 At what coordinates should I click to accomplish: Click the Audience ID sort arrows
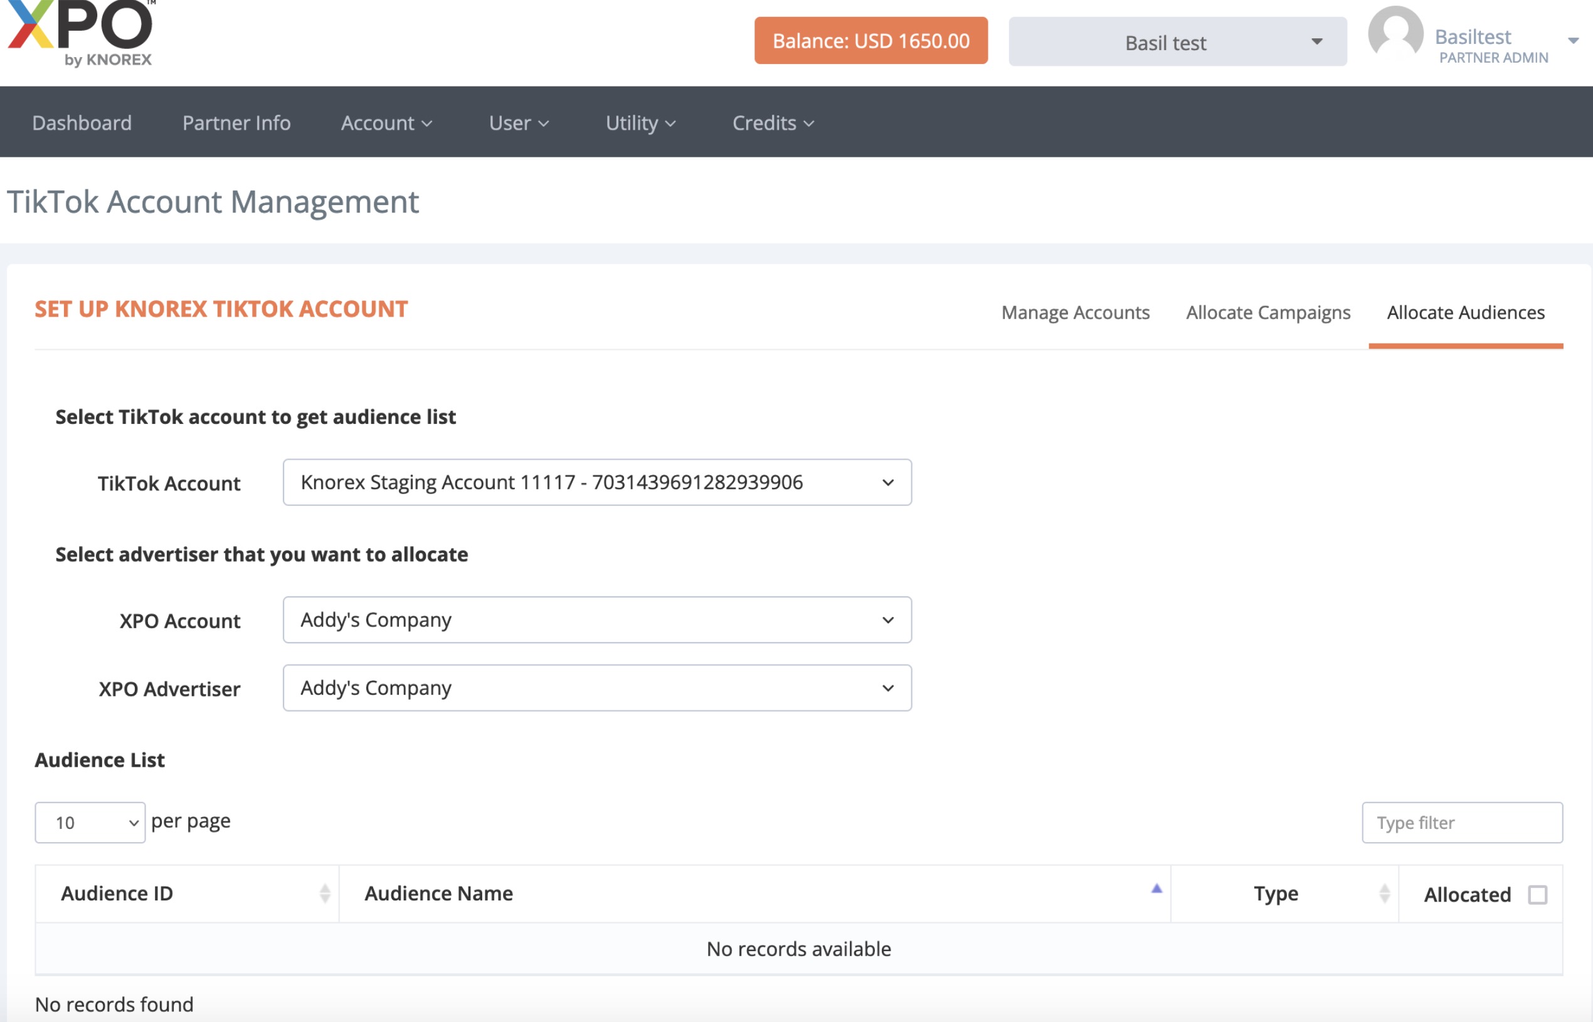pos(325,893)
